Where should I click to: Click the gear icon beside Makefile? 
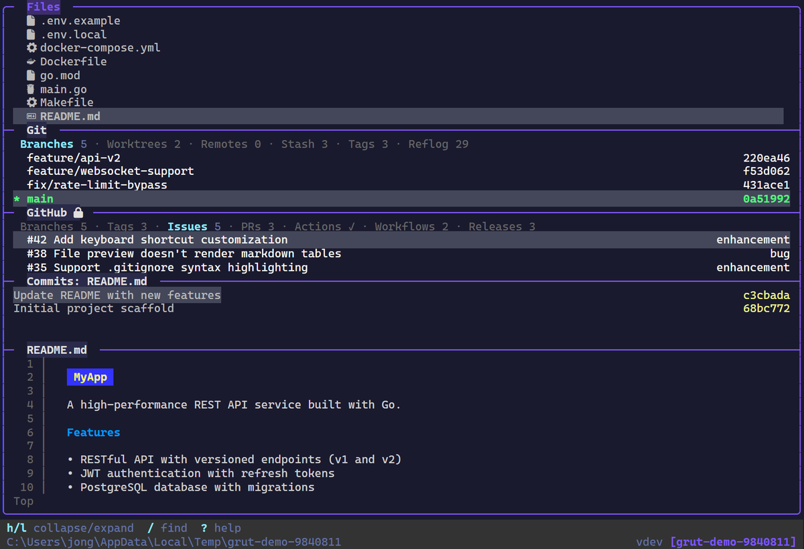point(31,103)
